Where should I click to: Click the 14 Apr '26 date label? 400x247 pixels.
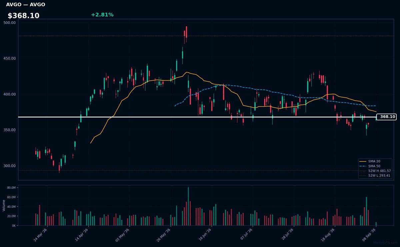(x=81, y=235)
